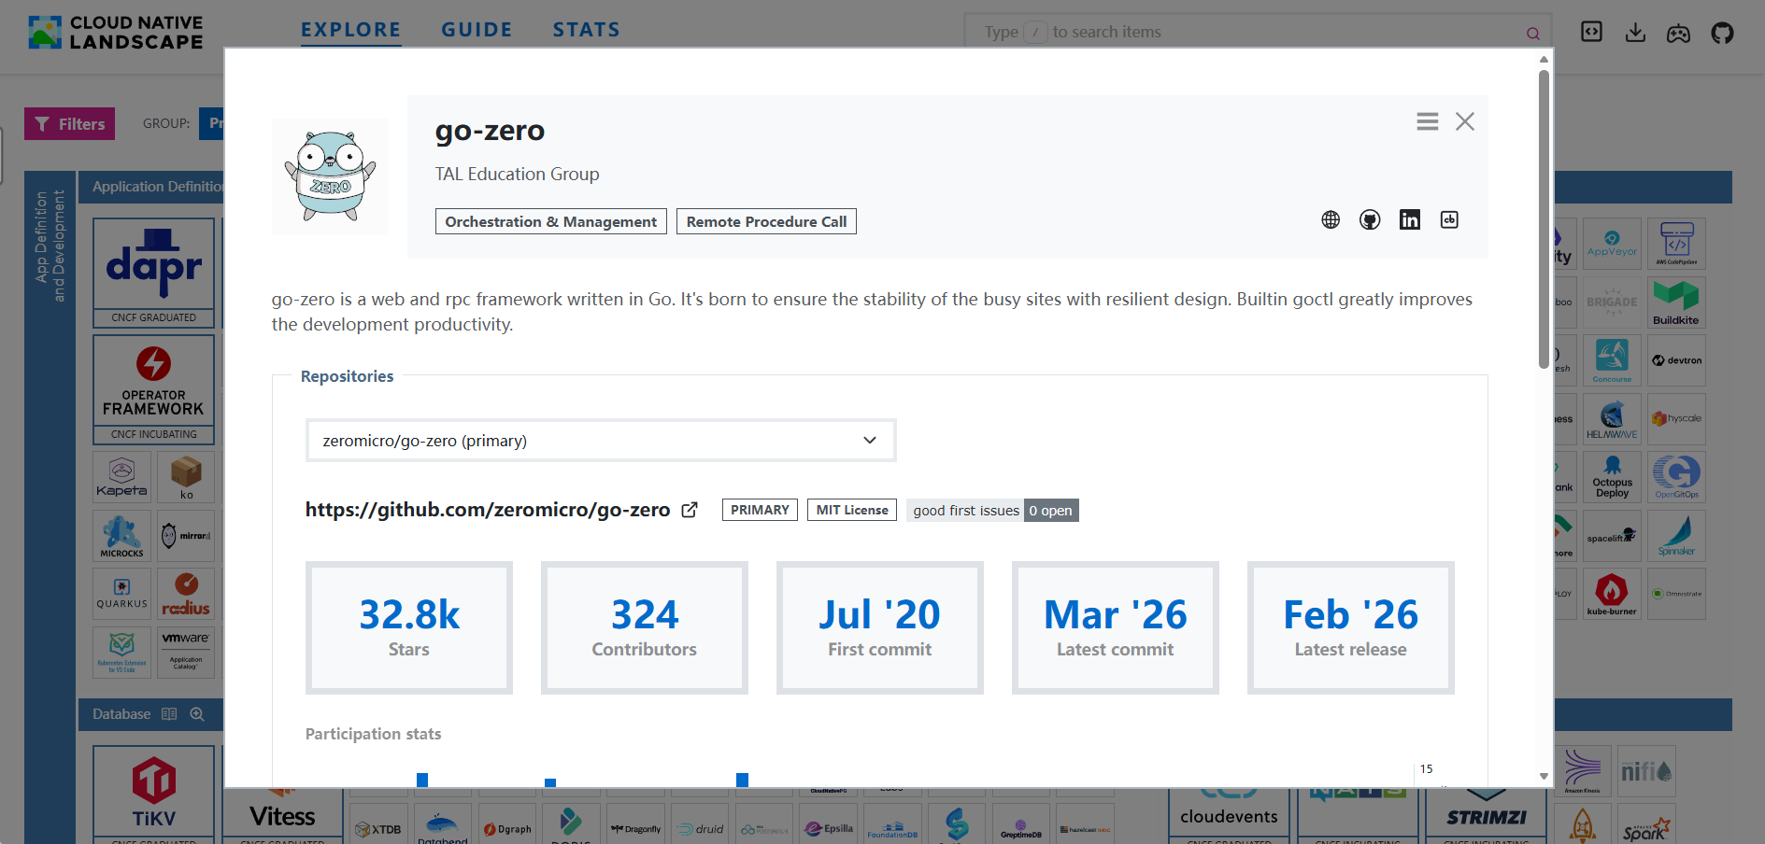
Task: Open the Filters button
Action: [69, 123]
